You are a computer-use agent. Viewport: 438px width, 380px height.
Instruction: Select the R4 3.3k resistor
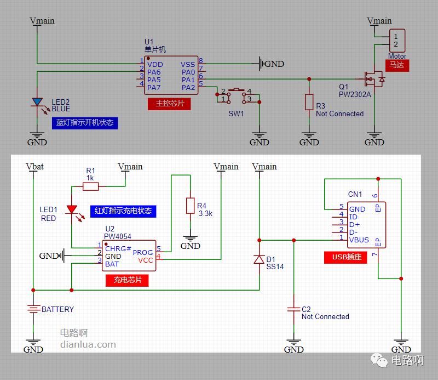(190, 207)
